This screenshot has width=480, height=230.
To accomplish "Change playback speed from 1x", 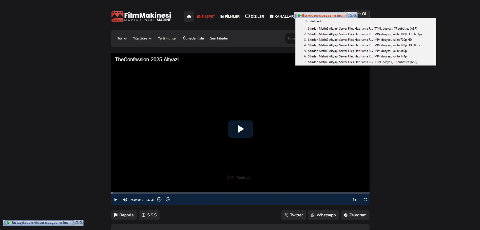I will coord(355,200).
